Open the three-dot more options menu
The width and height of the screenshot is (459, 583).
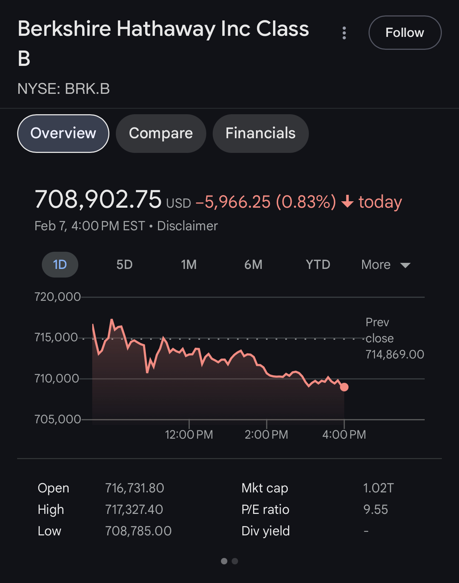click(x=344, y=33)
